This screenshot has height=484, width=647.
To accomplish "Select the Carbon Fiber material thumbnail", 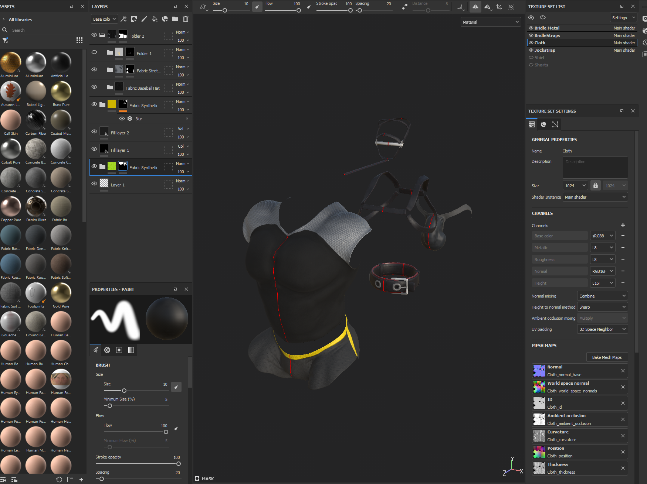I will click(36, 120).
